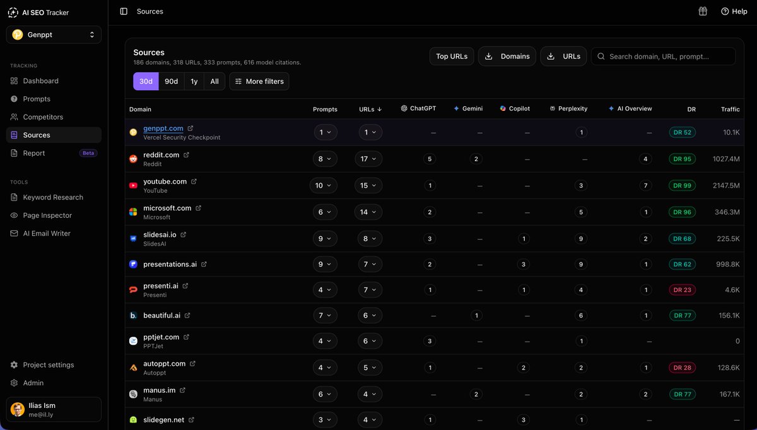Open Admin in sidebar
757x430 pixels.
pos(54,383)
